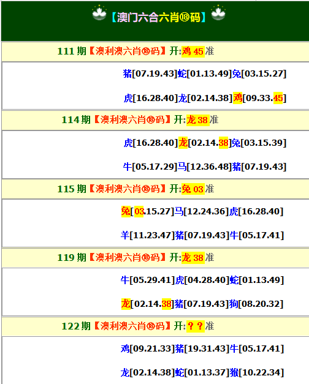Select the 115期 header row

[x=155, y=189]
